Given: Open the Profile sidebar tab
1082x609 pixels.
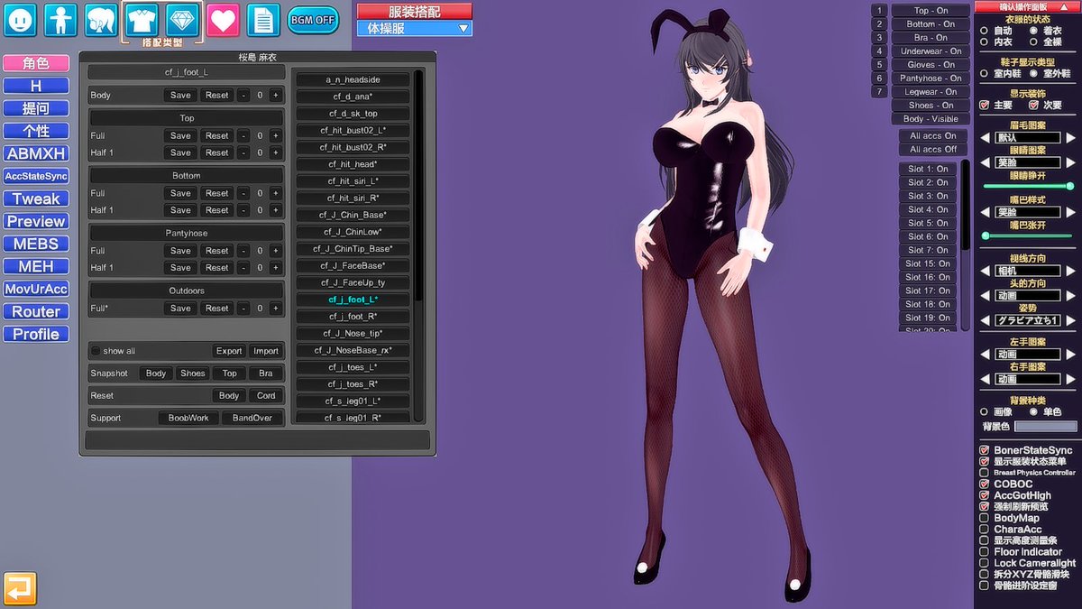Looking at the screenshot, I should [36, 334].
